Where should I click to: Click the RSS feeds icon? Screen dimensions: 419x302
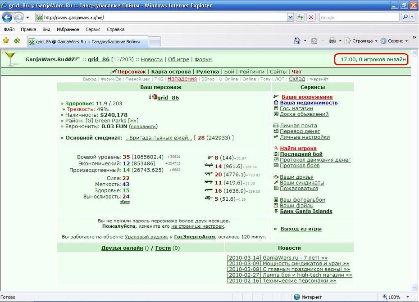coord(314,41)
